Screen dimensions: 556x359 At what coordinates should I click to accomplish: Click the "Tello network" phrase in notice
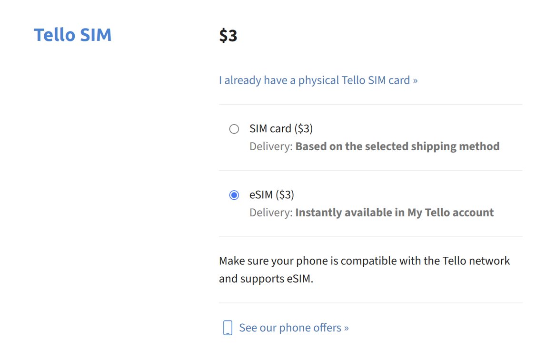tap(476, 261)
